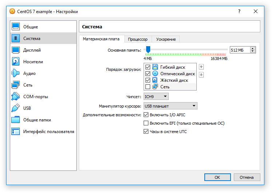Click the Сеть network computers icon

pos(15,85)
